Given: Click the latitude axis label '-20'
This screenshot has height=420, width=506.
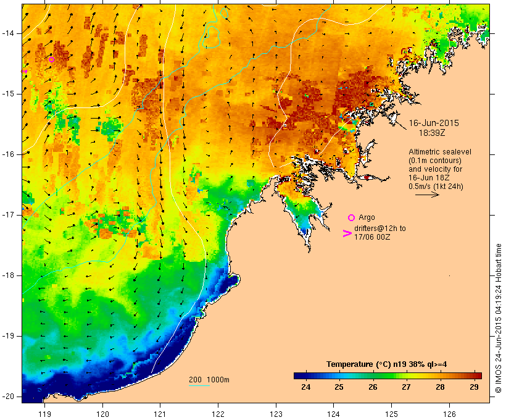Looking at the screenshot, I should tap(7, 397).
